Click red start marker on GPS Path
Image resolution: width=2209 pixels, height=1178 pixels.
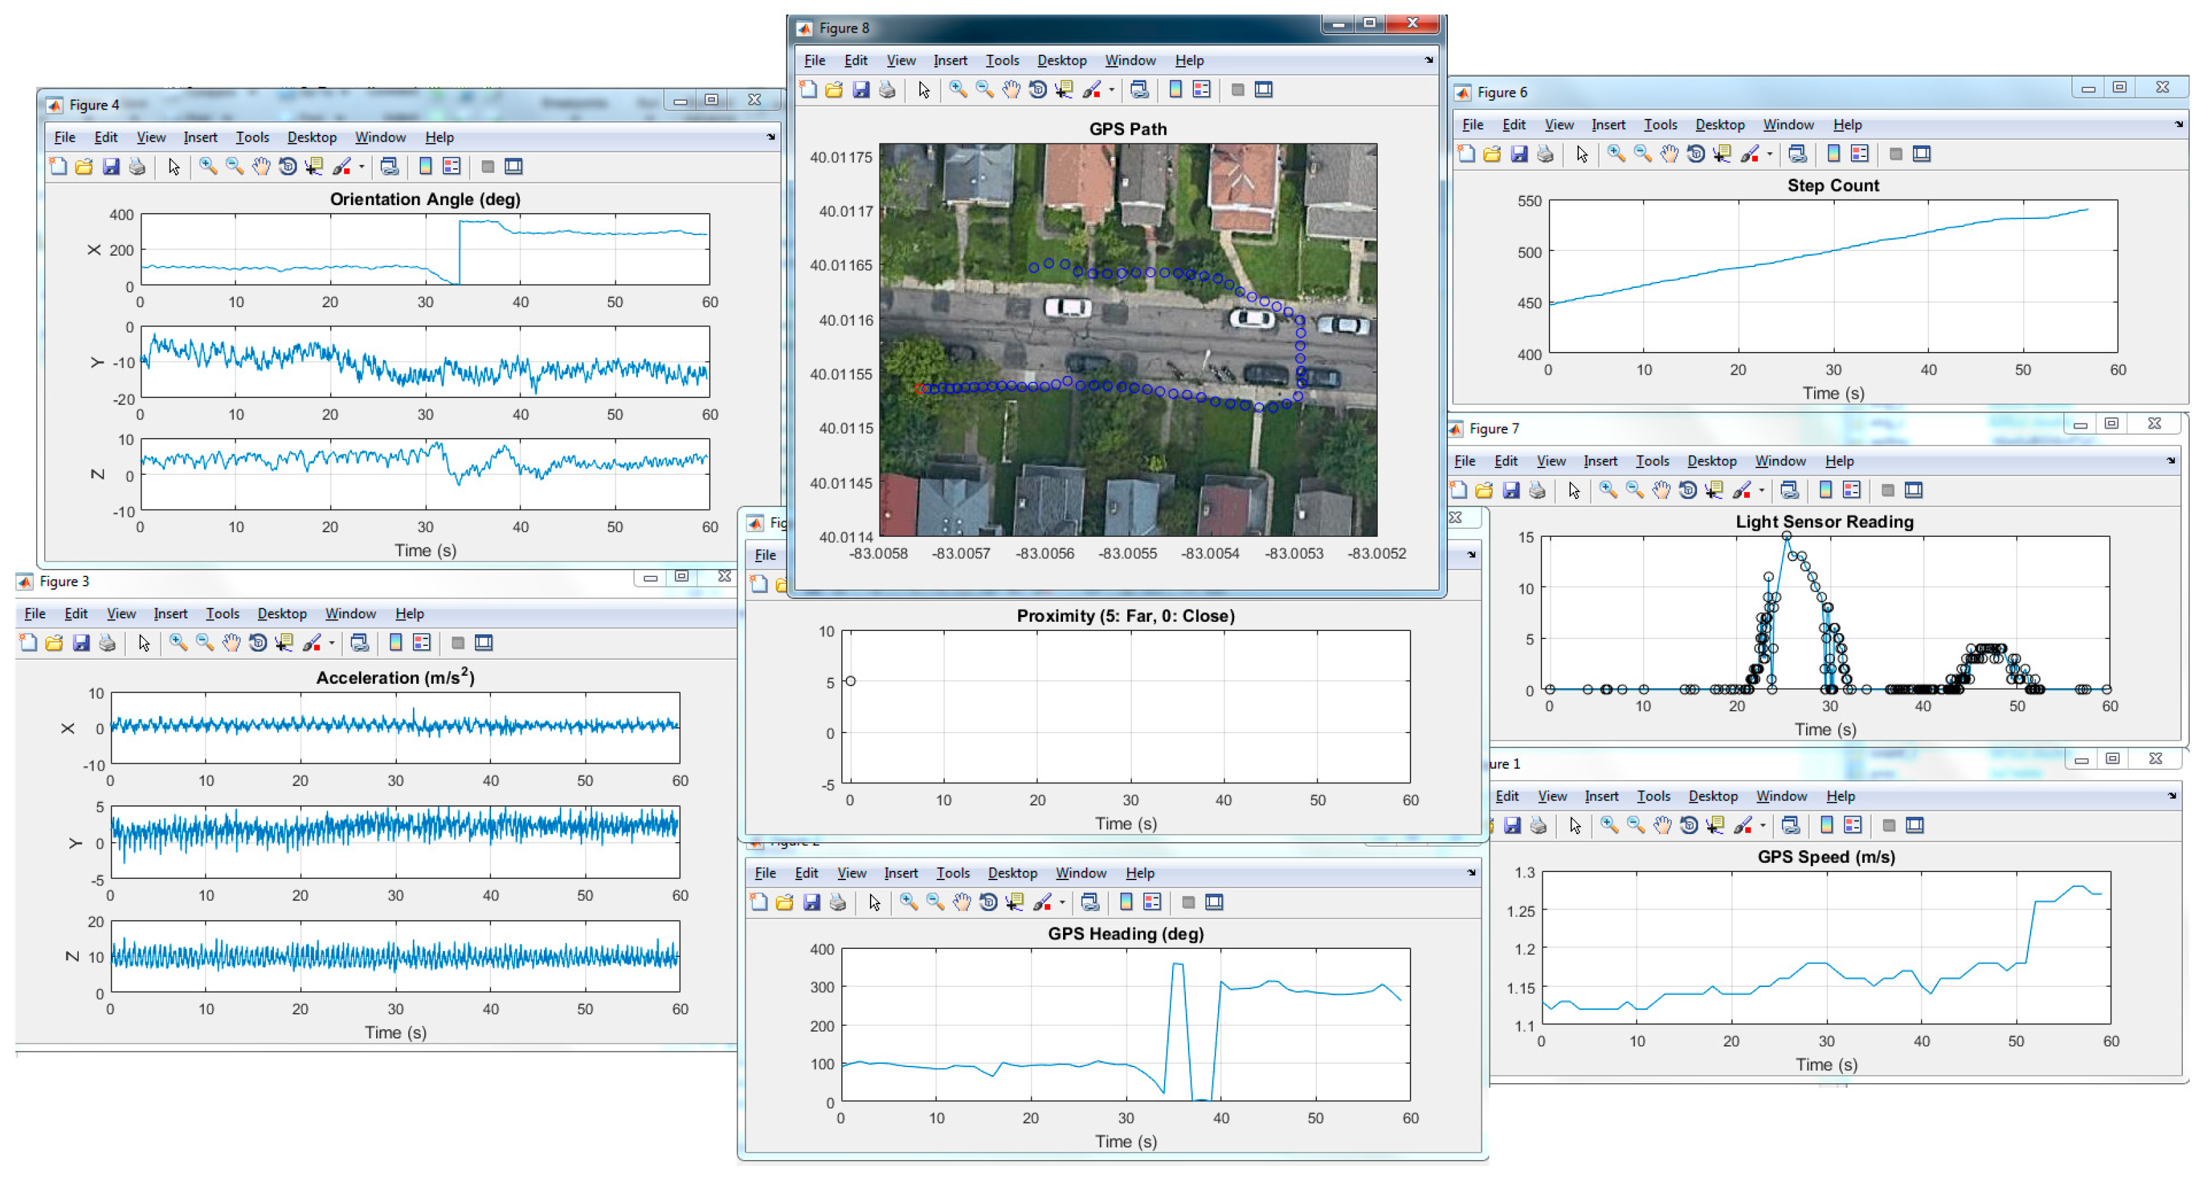(x=920, y=389)
